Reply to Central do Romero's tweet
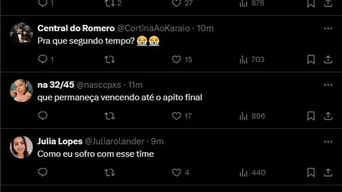 point(43,59)
